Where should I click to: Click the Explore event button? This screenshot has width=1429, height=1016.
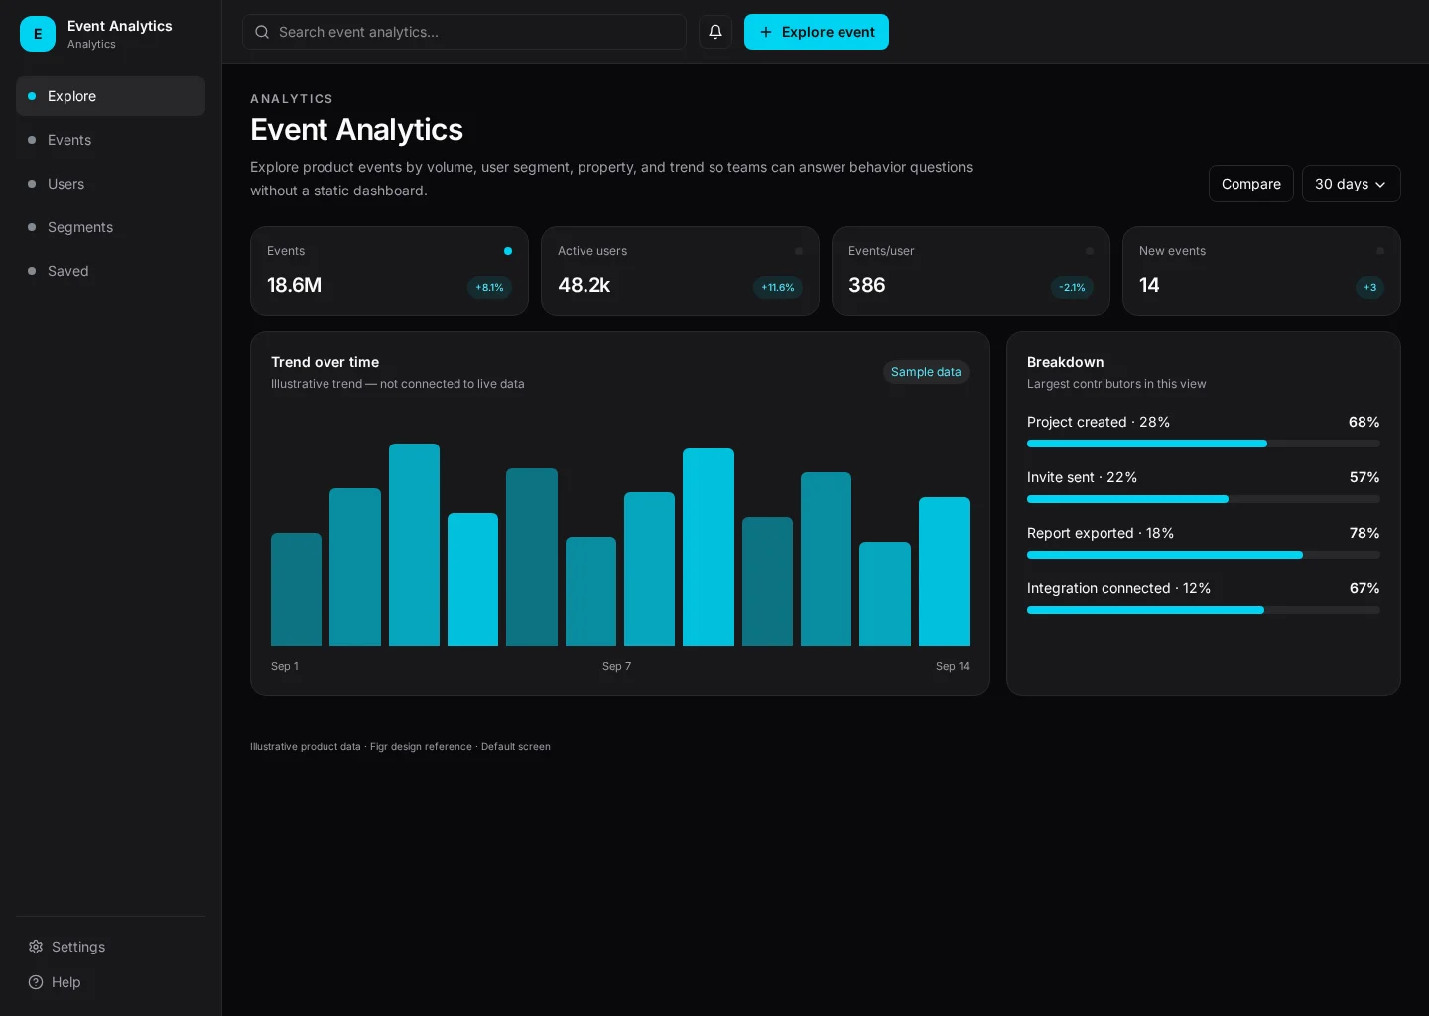pyautogui.click(x=817, y=32)
